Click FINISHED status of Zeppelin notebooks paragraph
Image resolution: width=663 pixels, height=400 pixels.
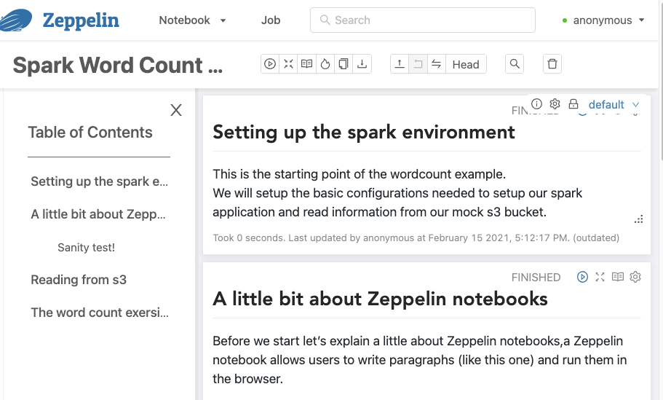tap(536, 278)
